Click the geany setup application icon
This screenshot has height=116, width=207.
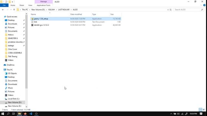[x=32, y=19]
